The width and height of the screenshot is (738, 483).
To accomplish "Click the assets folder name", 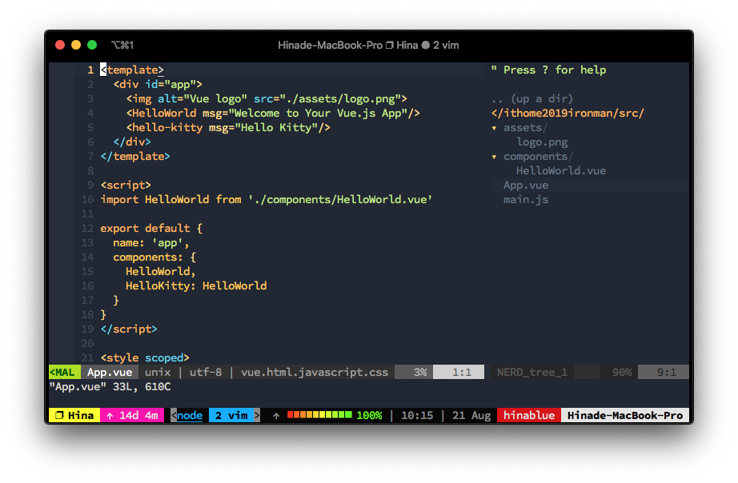I will [x=523, y=128].
